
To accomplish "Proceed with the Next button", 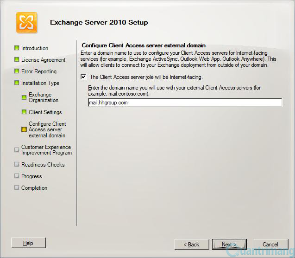I will click(229, 245).
